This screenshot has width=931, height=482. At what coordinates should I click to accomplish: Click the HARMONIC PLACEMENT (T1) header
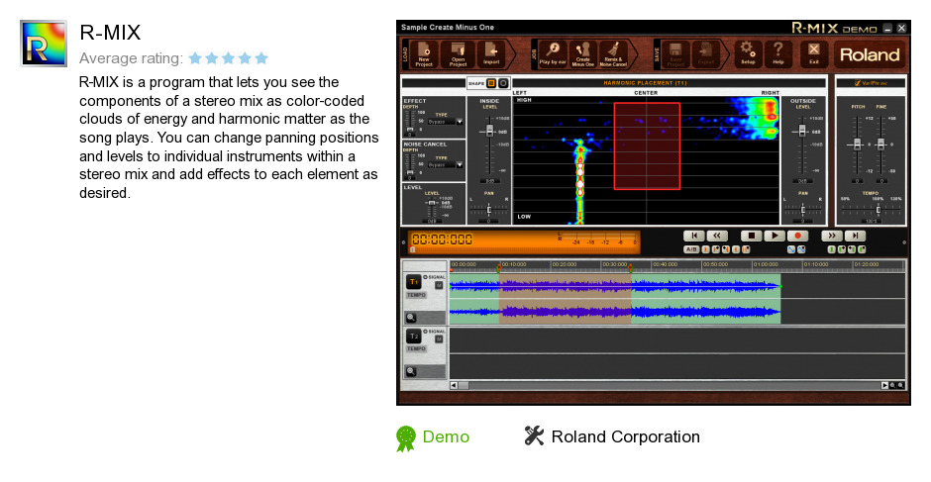(x=646, y=83)
